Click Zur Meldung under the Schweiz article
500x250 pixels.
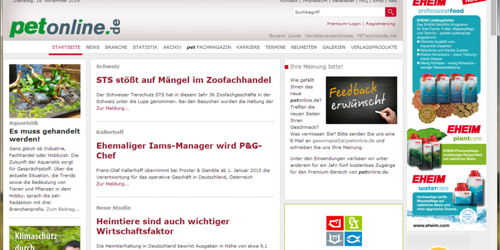[112, 108]
